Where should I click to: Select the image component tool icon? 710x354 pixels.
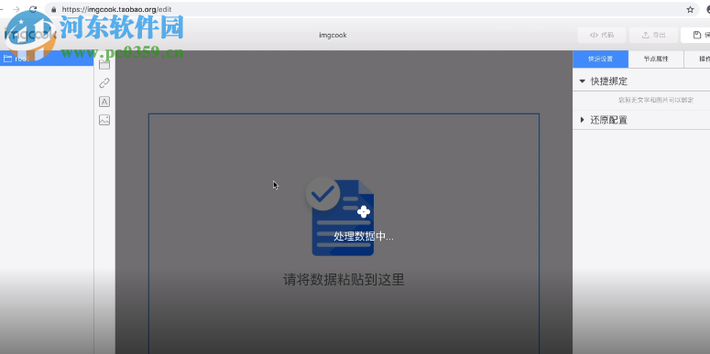(104, 120)
